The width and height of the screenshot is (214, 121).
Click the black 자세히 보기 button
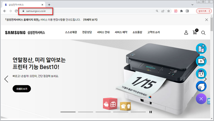[x=22, y=89]
